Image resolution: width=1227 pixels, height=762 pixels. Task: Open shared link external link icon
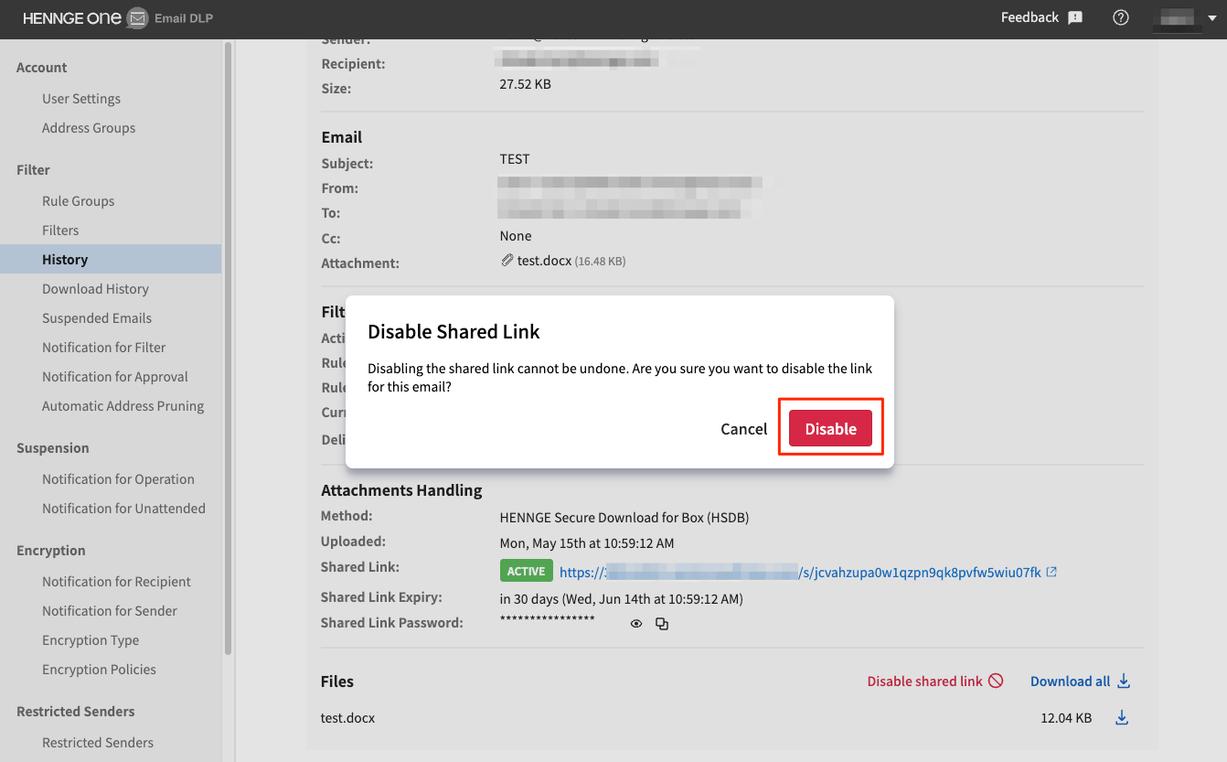(x=1052, y=572)
